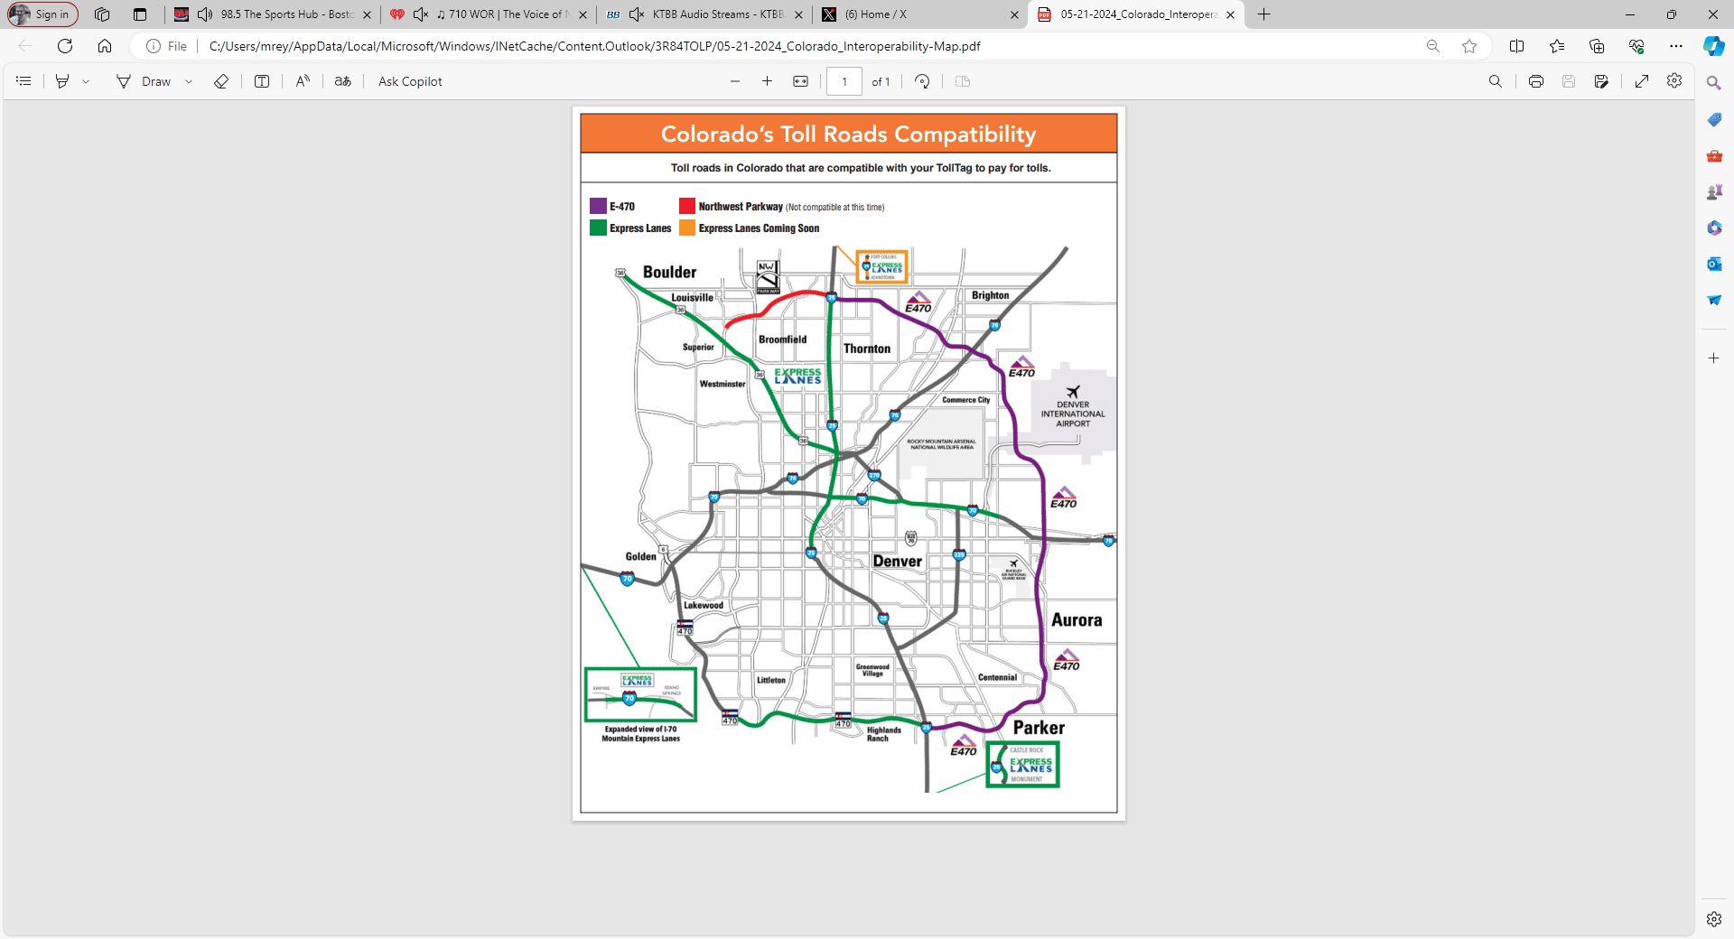
Task: Start Read aloud from the toolbar
Action: (303, 81)
